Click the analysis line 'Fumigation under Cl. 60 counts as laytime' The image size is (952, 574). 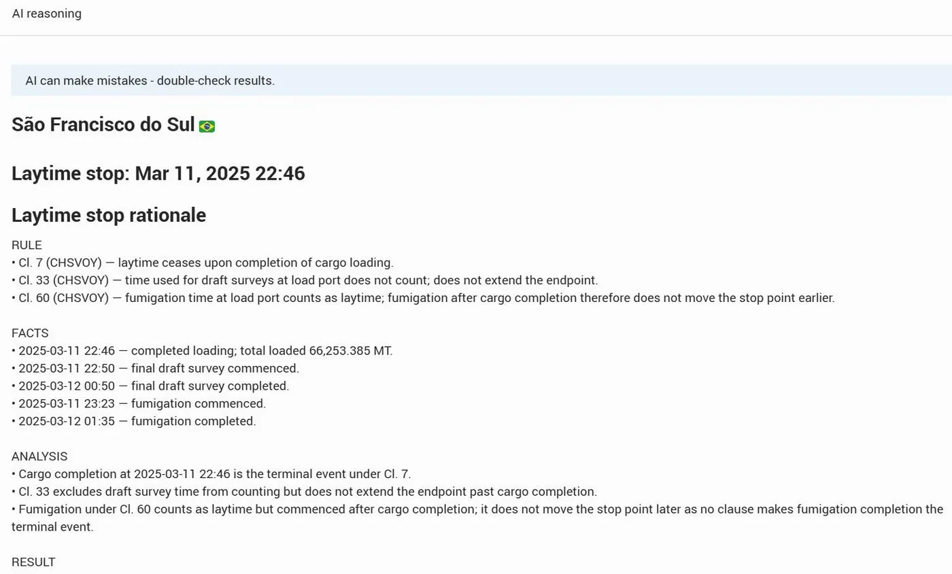[x=477, y=518]
